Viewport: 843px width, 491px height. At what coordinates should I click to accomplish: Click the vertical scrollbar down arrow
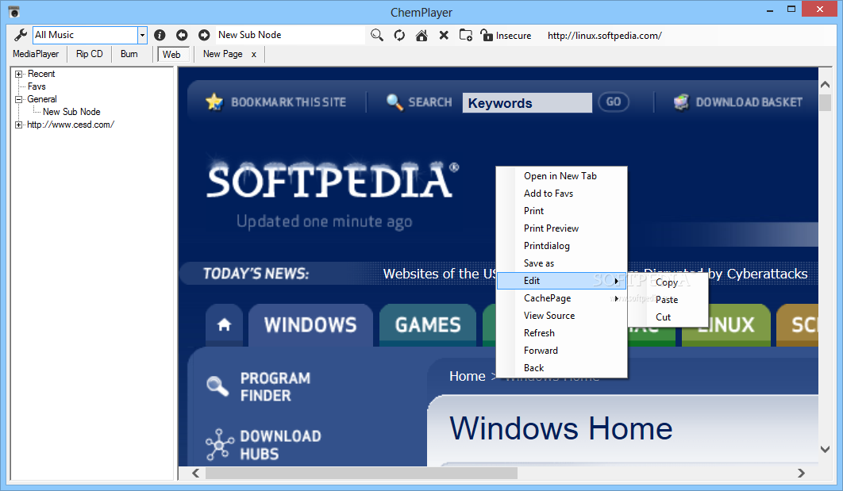(x=826, y=449)
